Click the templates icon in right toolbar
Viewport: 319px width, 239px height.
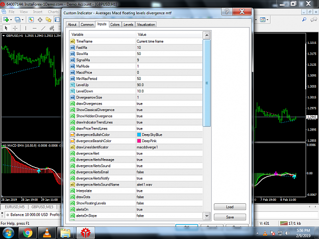263,20
